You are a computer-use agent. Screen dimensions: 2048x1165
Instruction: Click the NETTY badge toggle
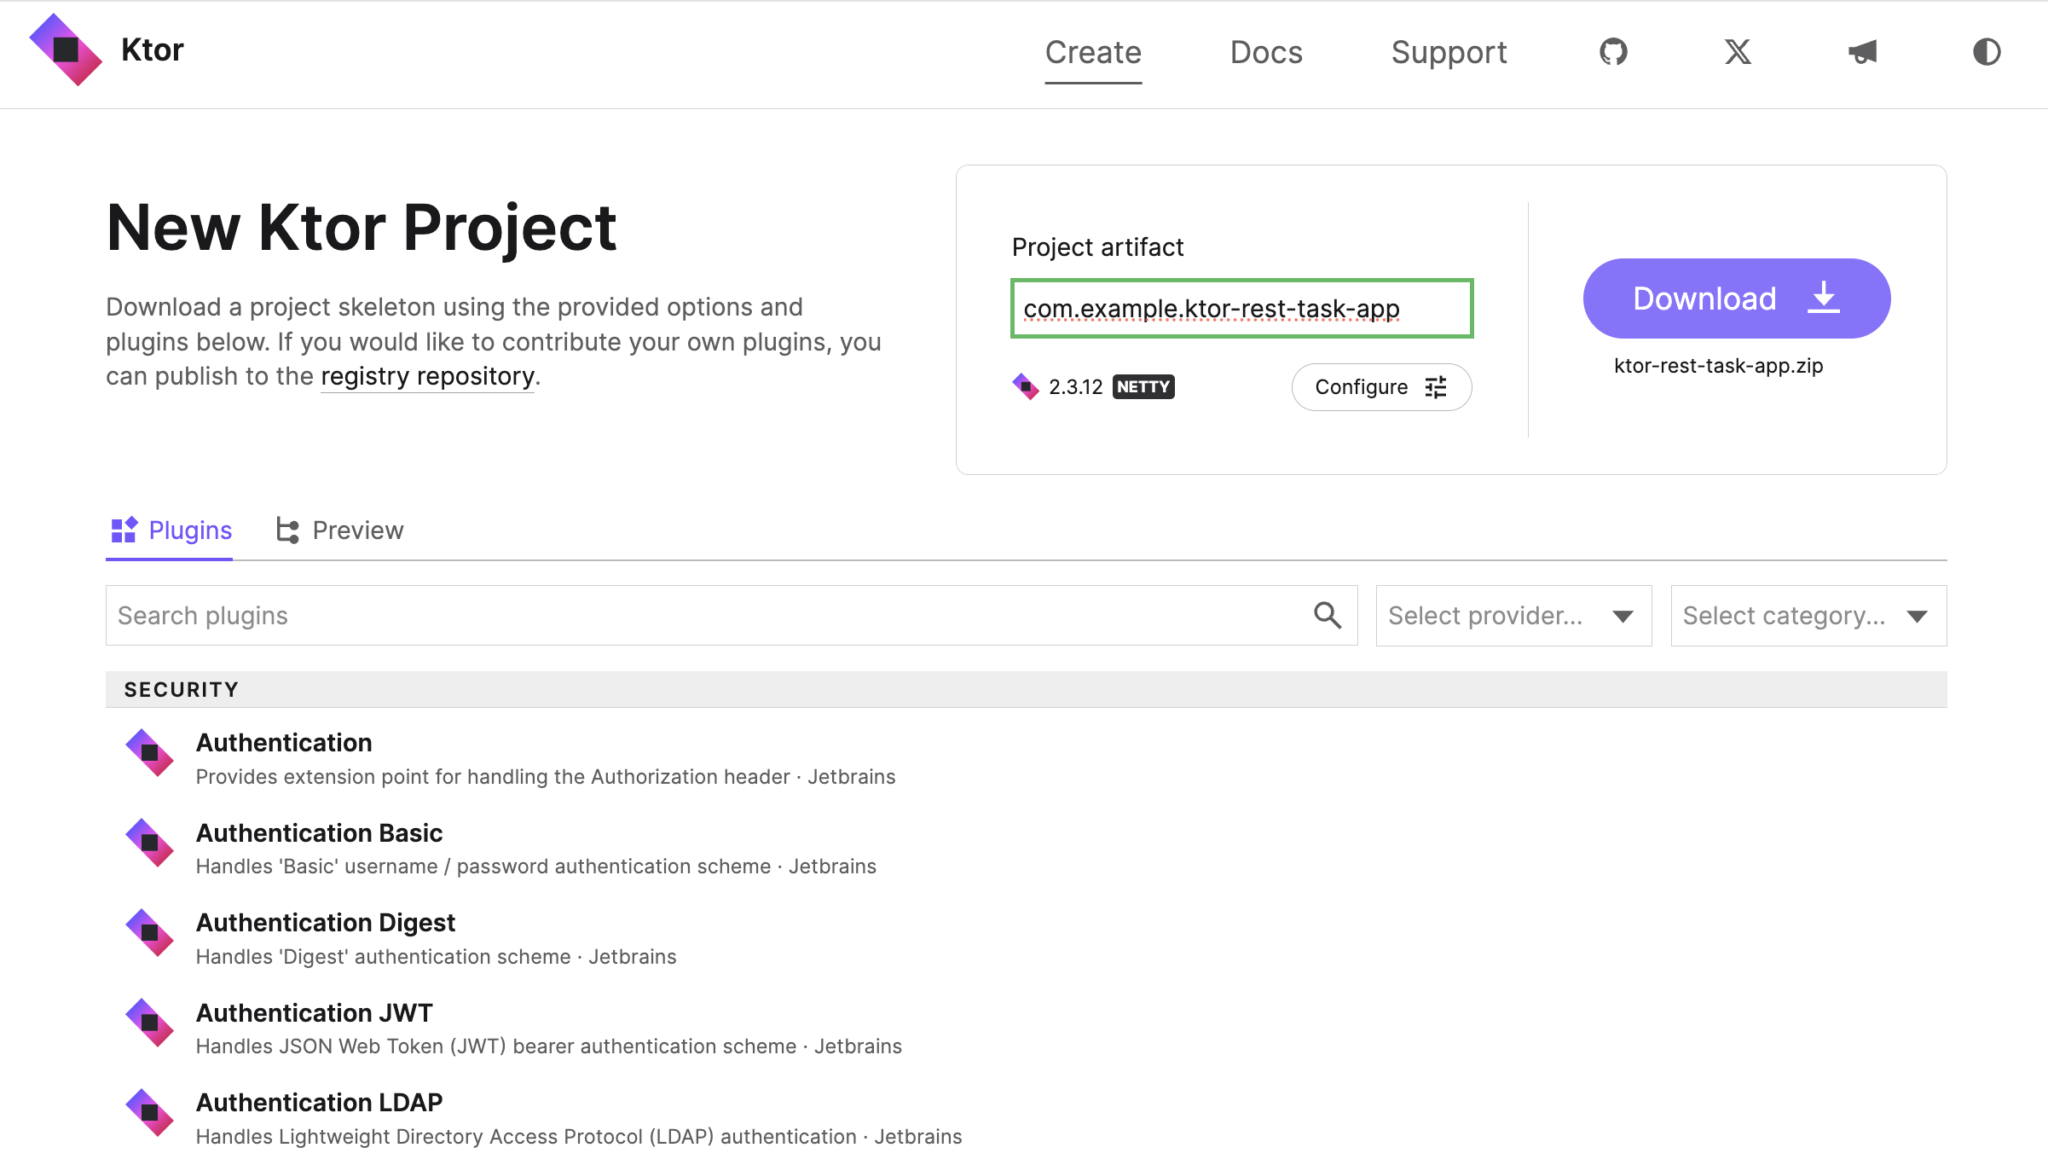1141,387
